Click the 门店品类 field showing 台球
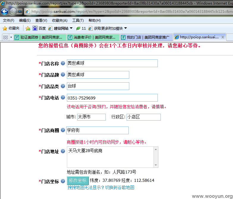233x199 pixels. pos(98,86)
